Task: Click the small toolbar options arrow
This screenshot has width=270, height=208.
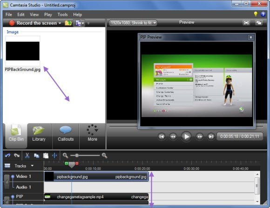Action: pyautogui.click(x=88, y=23)
